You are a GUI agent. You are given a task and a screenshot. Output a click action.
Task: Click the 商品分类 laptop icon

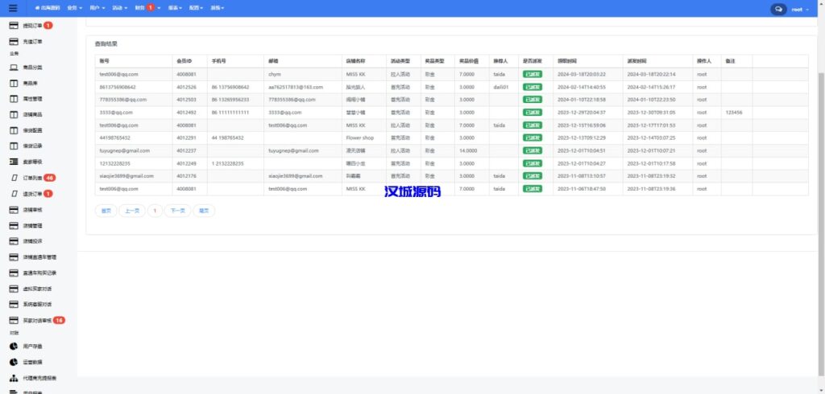(x=14, y=68)
